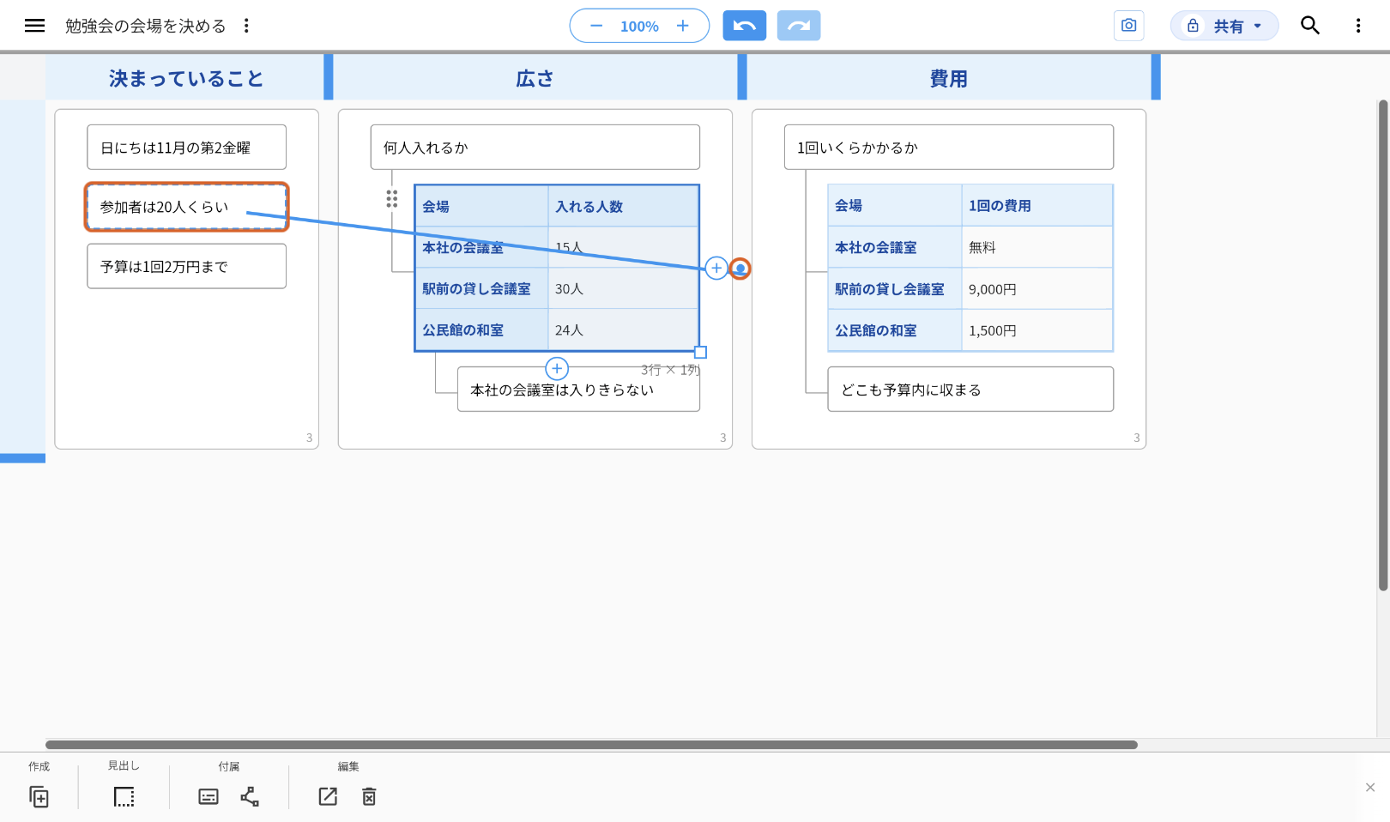Open document options next to the title

(246, 26)
